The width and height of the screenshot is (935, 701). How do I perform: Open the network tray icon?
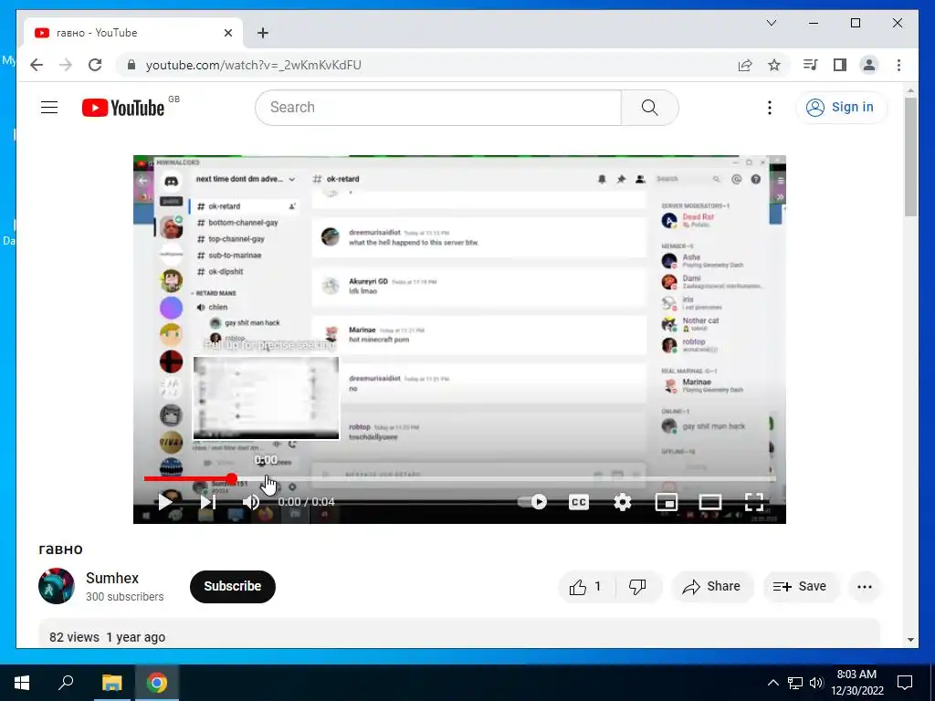tap(795, 683)
